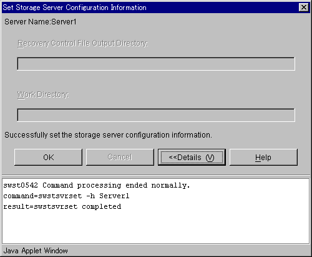Click the greyed-out Cancel button
The width and height of the screenshot is (312, 257).
[120, 157]
